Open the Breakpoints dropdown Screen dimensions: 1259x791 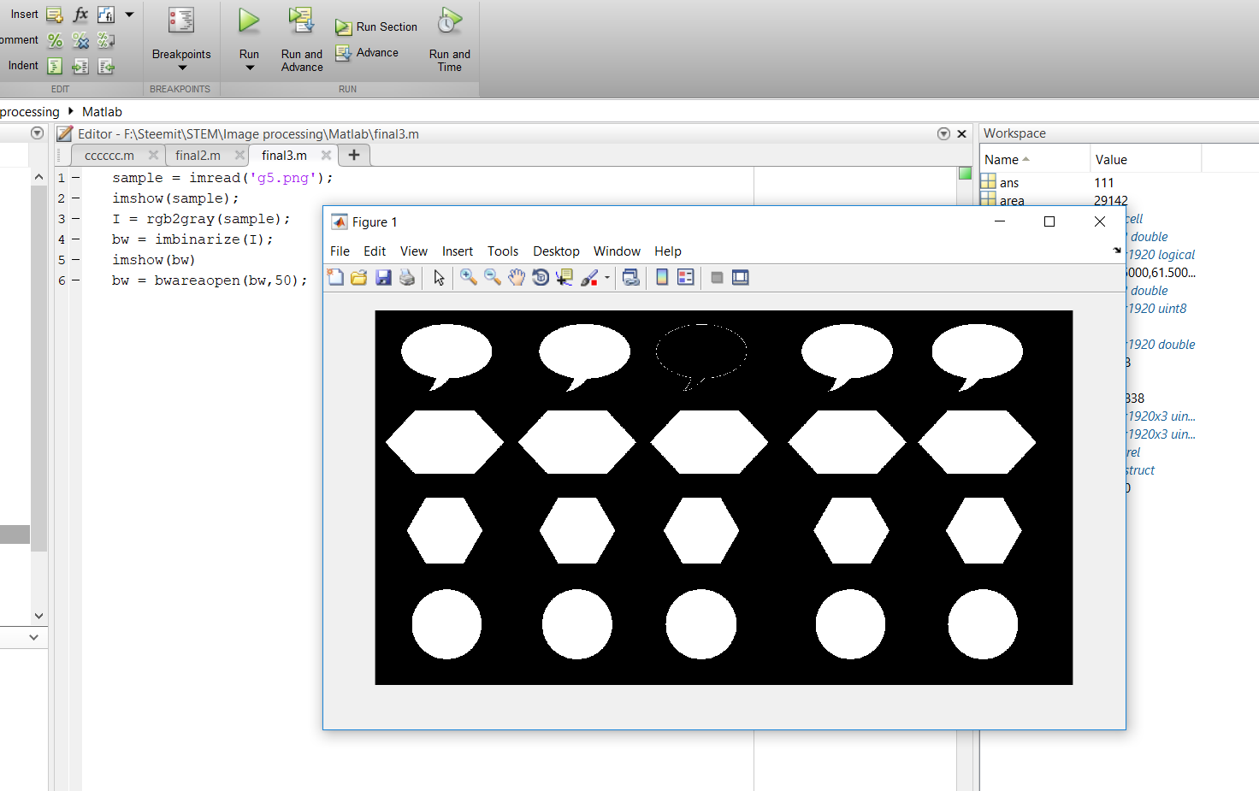tap(181, 68)
